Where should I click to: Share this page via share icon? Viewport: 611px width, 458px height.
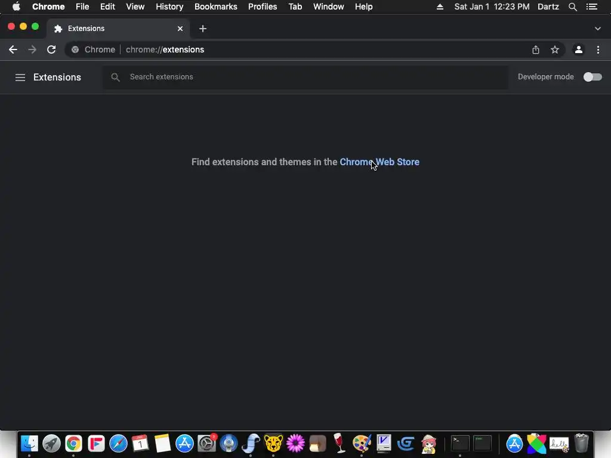click(536, 50)
